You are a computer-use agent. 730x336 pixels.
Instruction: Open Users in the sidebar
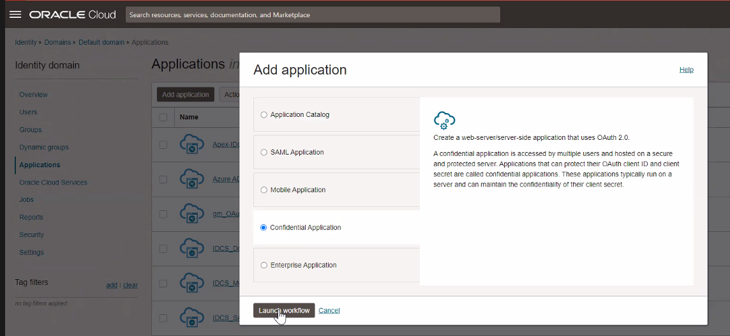[x=28, y=112]
